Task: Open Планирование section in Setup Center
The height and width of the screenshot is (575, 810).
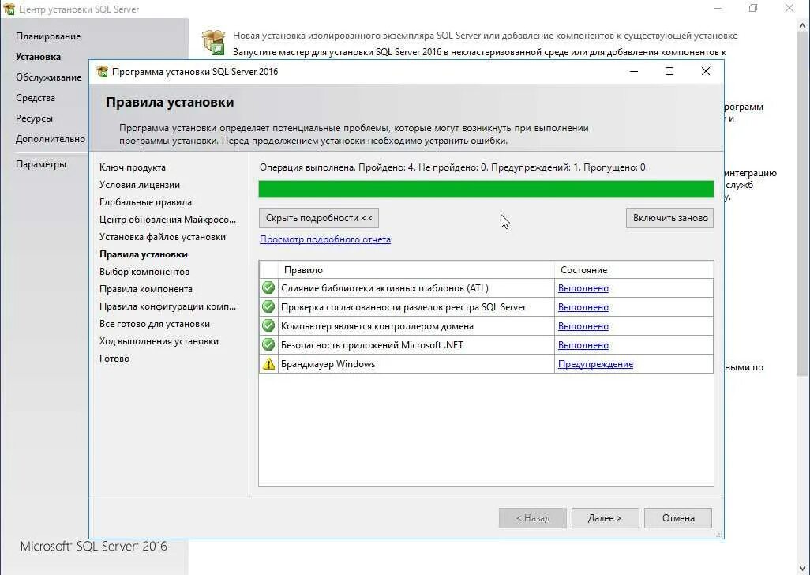Action: point(48,36)
